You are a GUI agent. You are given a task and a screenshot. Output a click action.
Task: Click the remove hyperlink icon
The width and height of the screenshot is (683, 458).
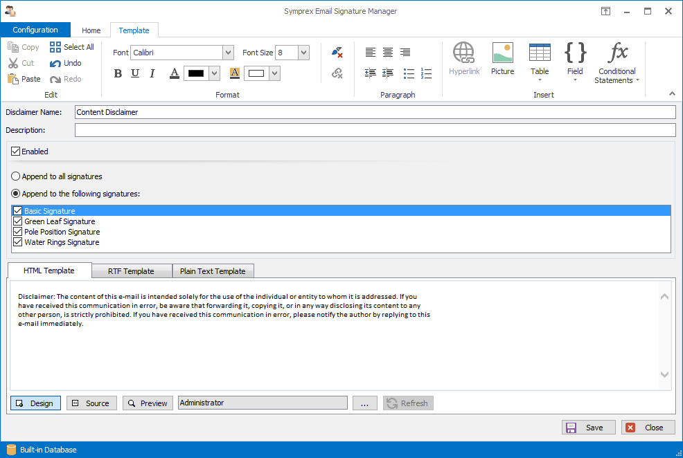click(x=337, y=73)
